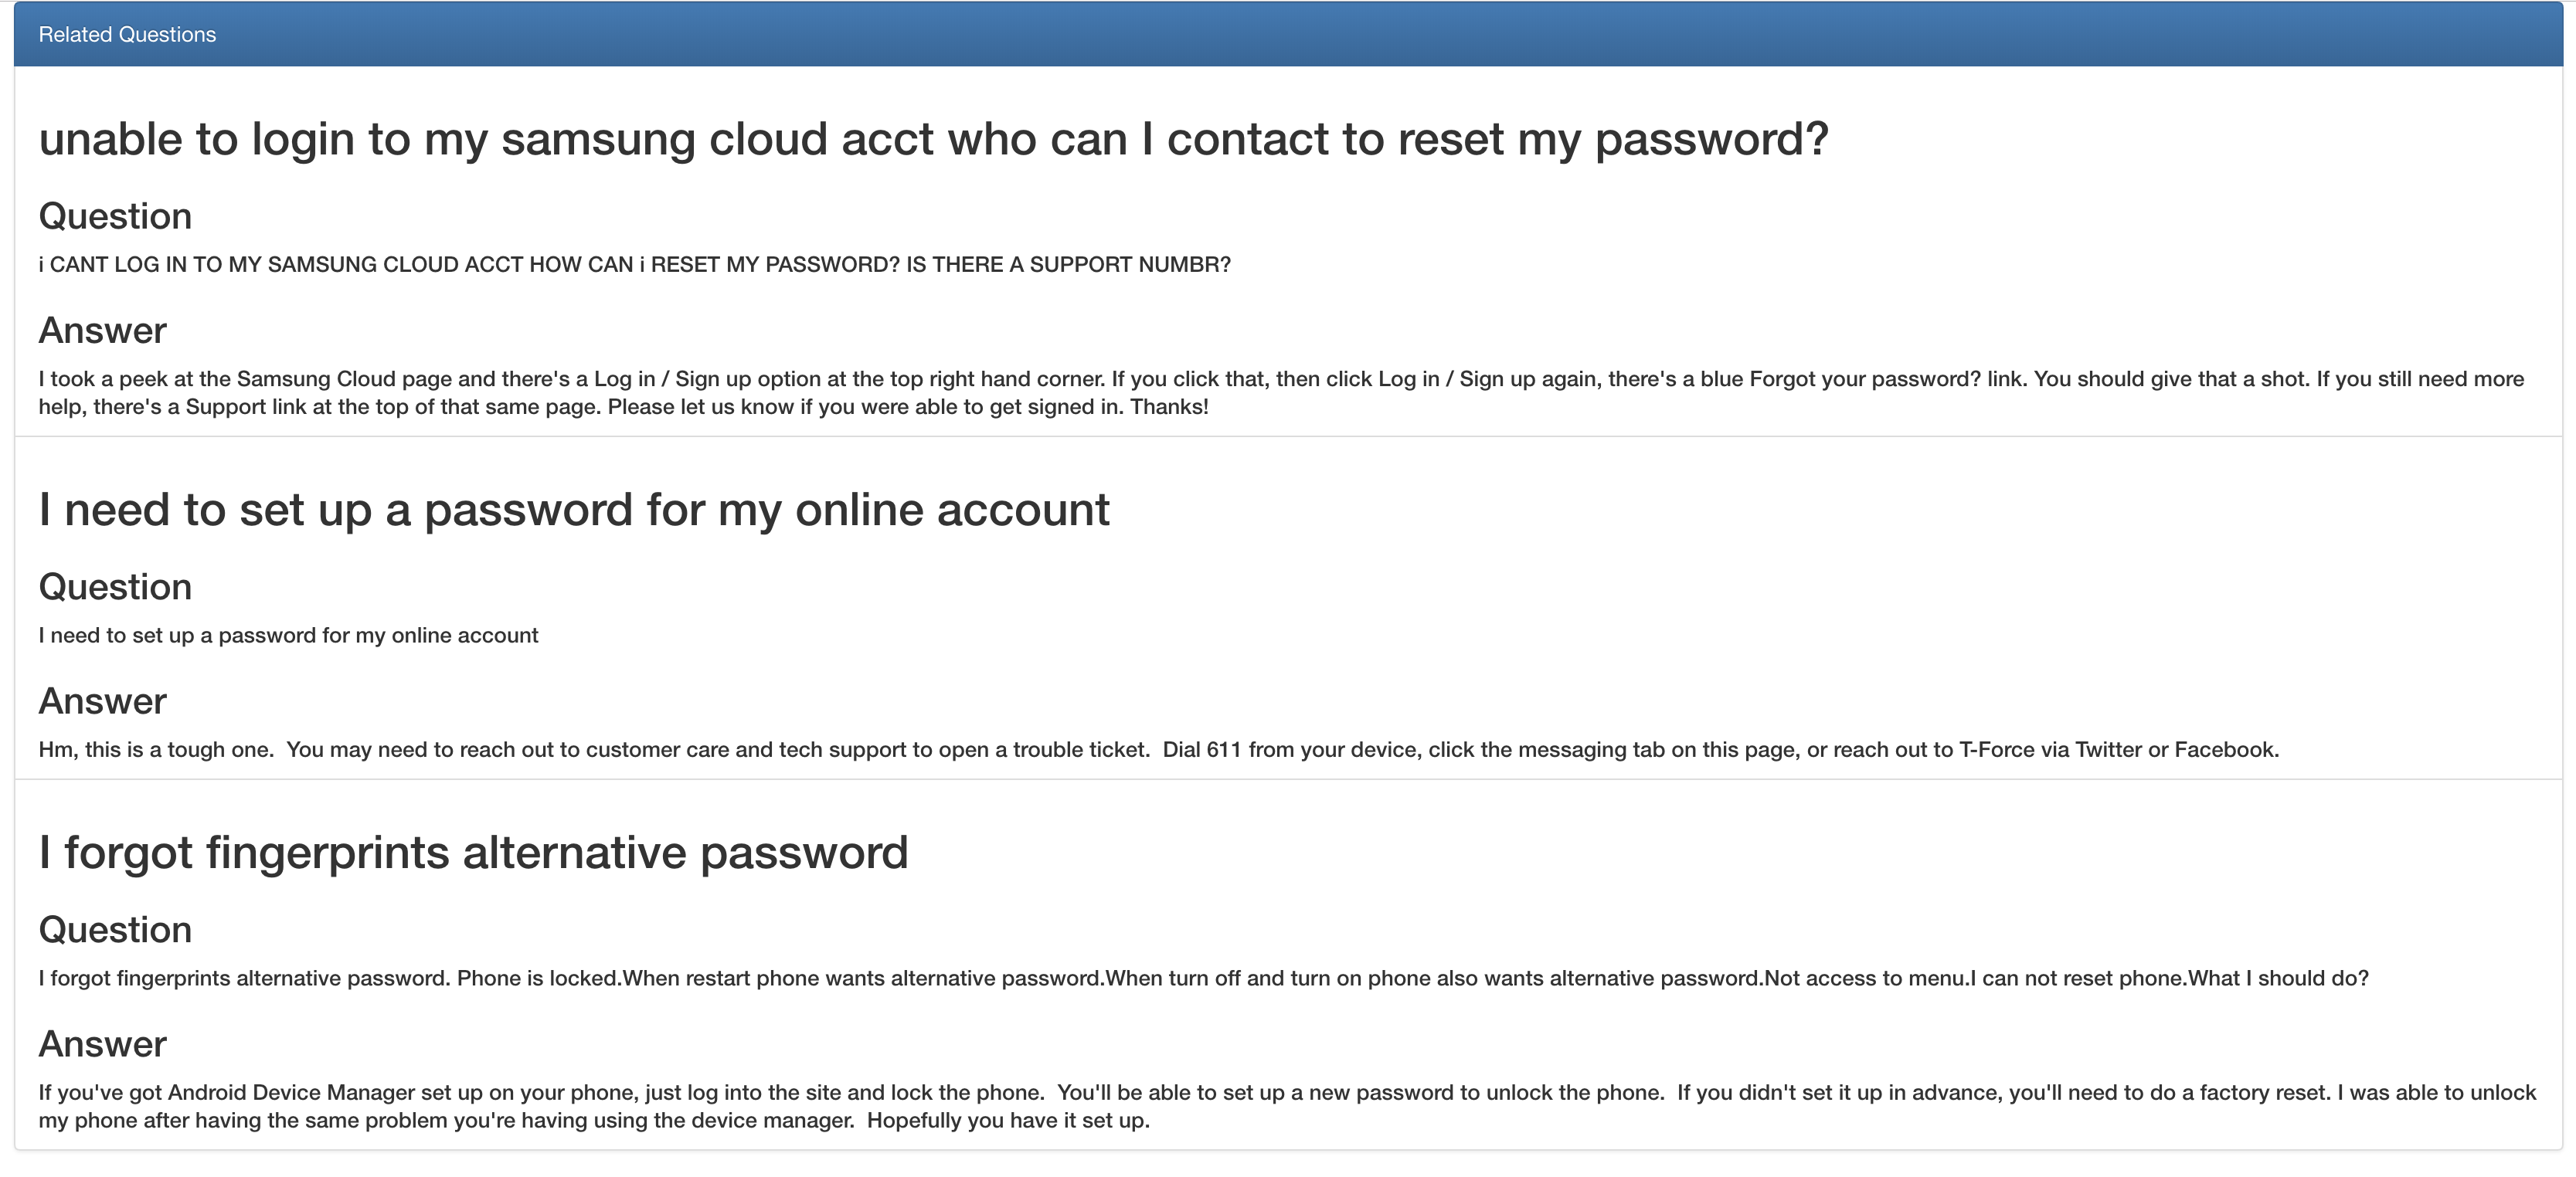This screenshot has height=1177, width=2576.
Task: Click the 'IS THERE A SUPPORT NUMBR?' text
Action: (1068, 265)
